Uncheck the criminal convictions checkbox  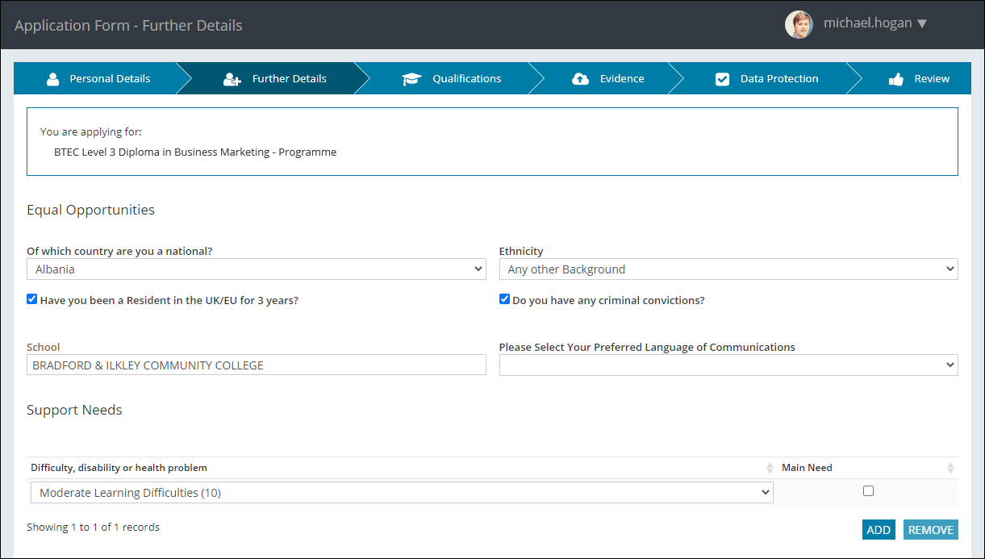tap(505, 299)
